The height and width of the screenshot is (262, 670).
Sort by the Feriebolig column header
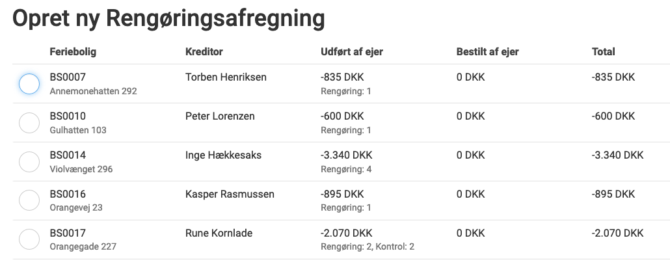[x=73, y=52]
